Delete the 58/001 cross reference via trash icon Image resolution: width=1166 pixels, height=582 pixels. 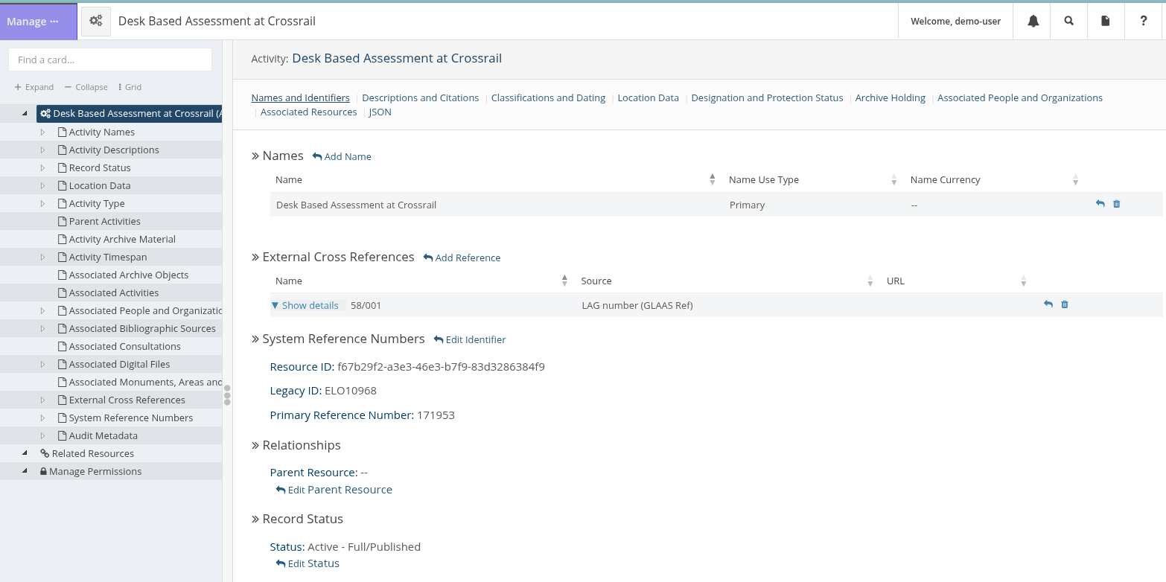coord(1064,304)
